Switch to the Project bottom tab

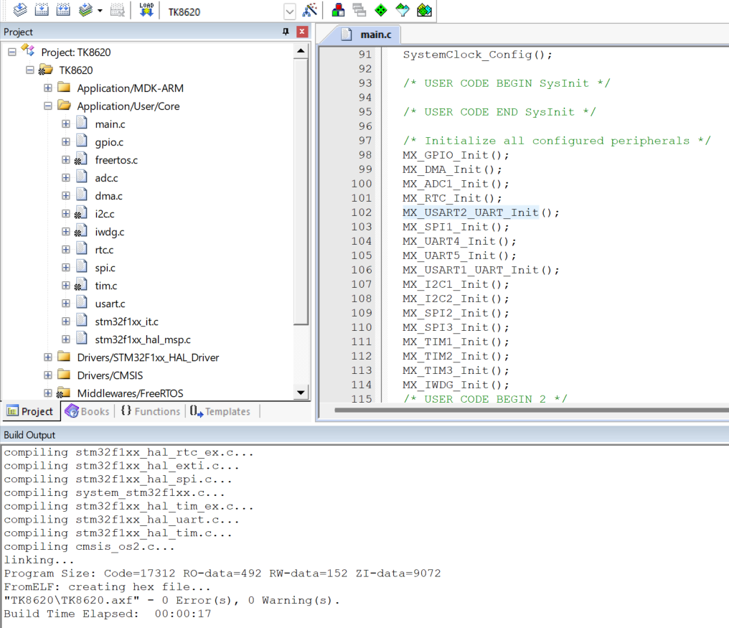point(30,411)
